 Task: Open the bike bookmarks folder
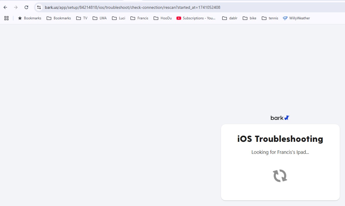(249, 18)
